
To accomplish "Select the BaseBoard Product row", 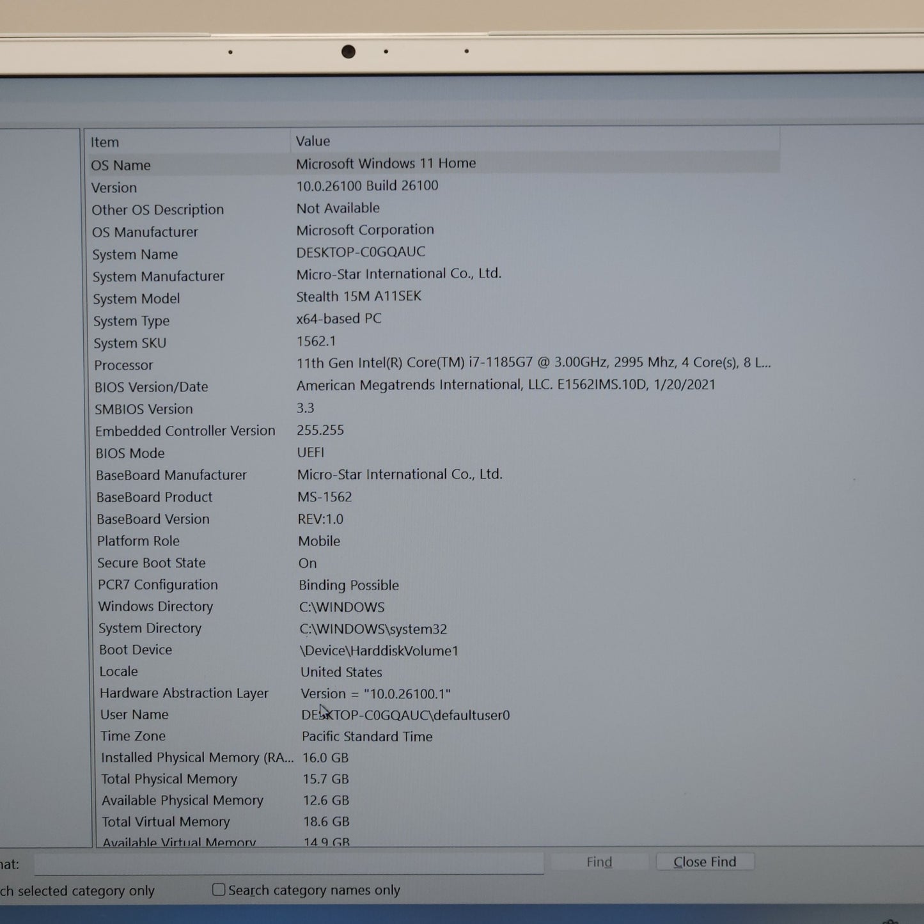I will (154, 497).
